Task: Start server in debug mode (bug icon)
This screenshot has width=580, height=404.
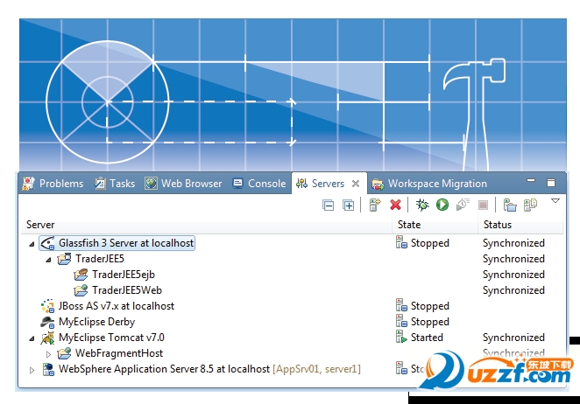Action: point(422,205)
